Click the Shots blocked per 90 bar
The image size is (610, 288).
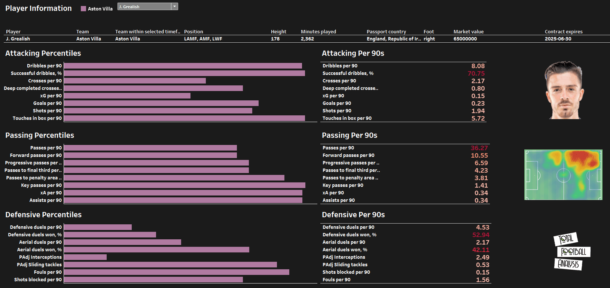click(153, 280)
